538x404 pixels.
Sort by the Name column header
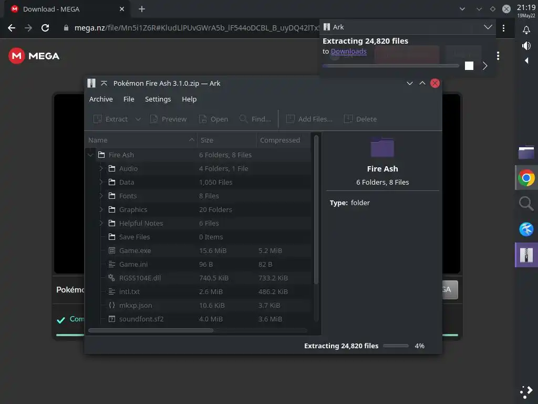click(x=141, y=140)
